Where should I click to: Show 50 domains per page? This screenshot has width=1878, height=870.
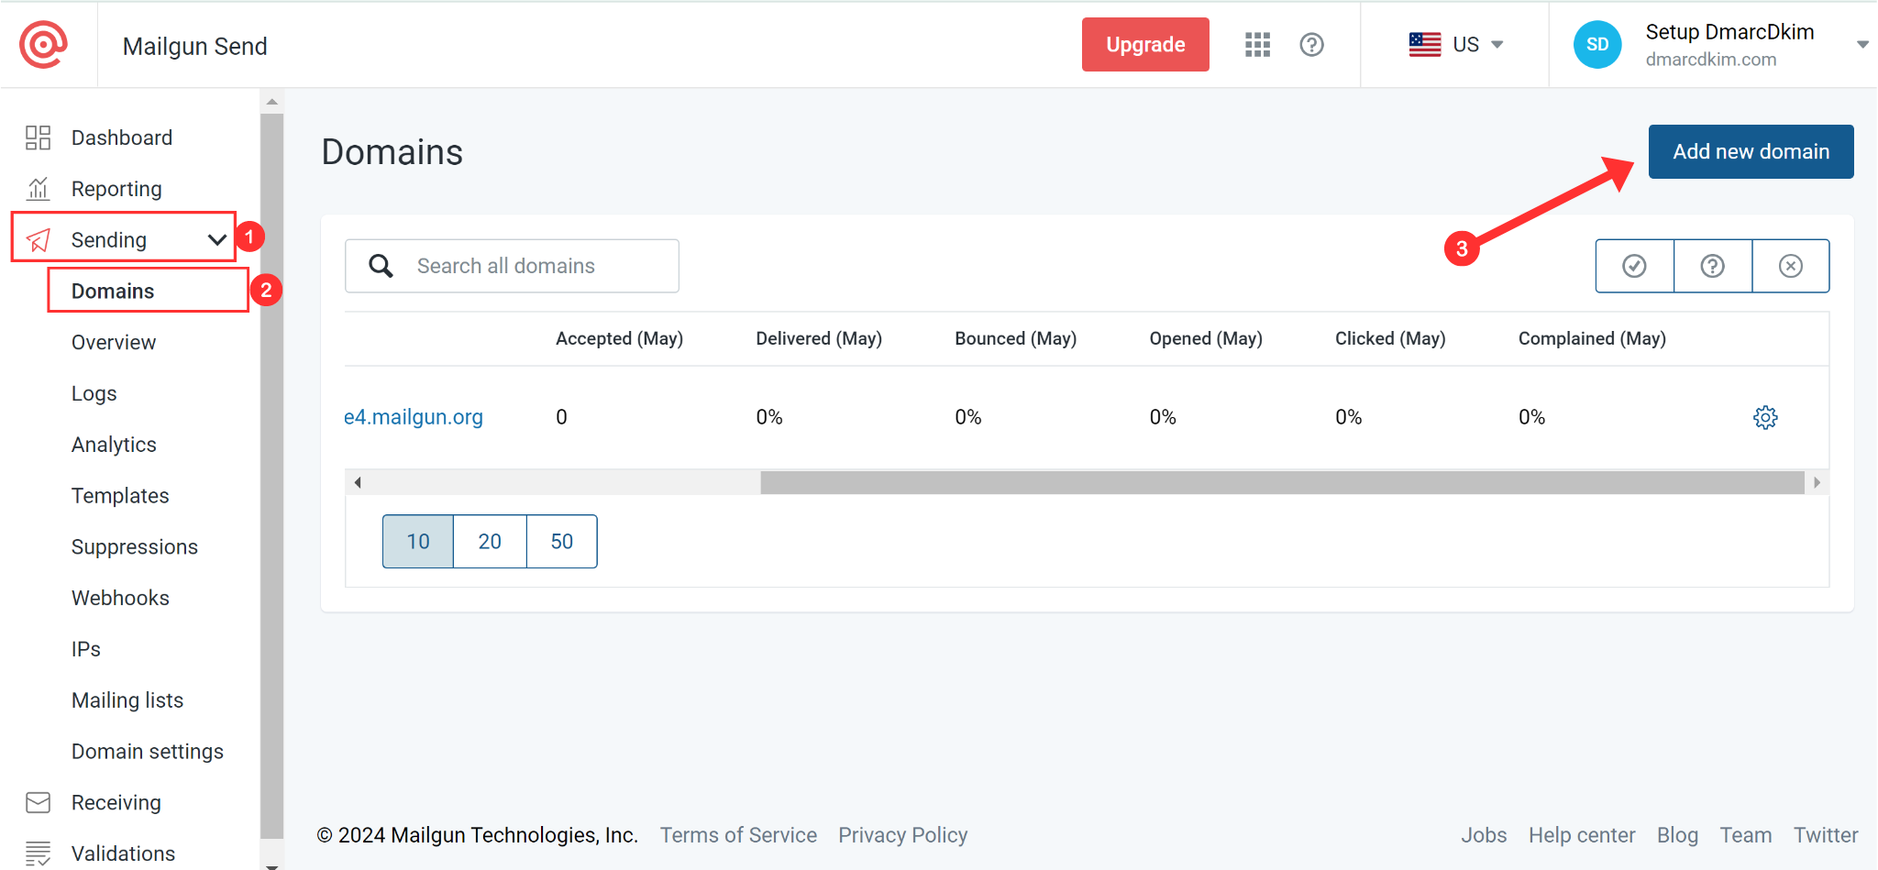[x=561, y=542]
